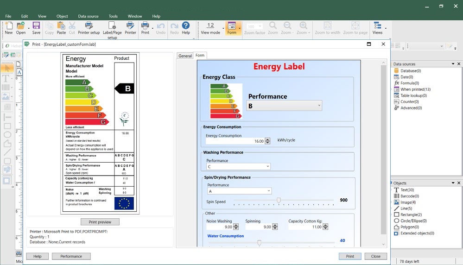Open Washing Performance dropdown showing C
This screenshot has height=265, width=463.
(x=238, y=167)
